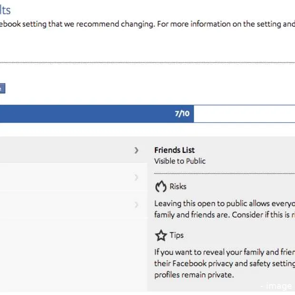Viewport: 295px width, 295px height.
Task: Select the Friends List heading
Action: pos(174,150)
